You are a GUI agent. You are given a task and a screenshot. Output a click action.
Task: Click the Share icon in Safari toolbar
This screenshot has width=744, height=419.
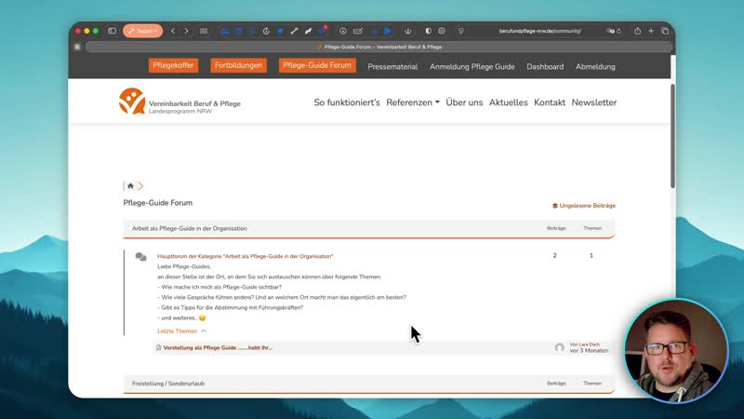click(x=636, y=31)
